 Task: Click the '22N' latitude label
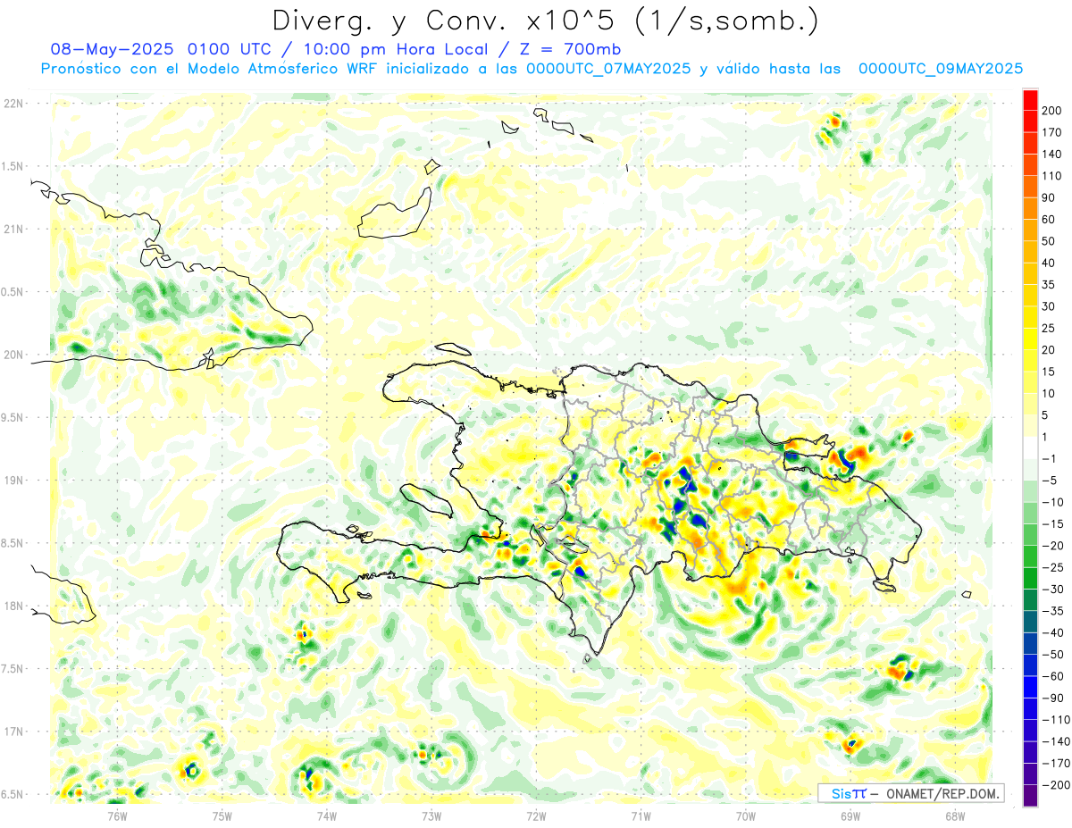coord(13,104)
